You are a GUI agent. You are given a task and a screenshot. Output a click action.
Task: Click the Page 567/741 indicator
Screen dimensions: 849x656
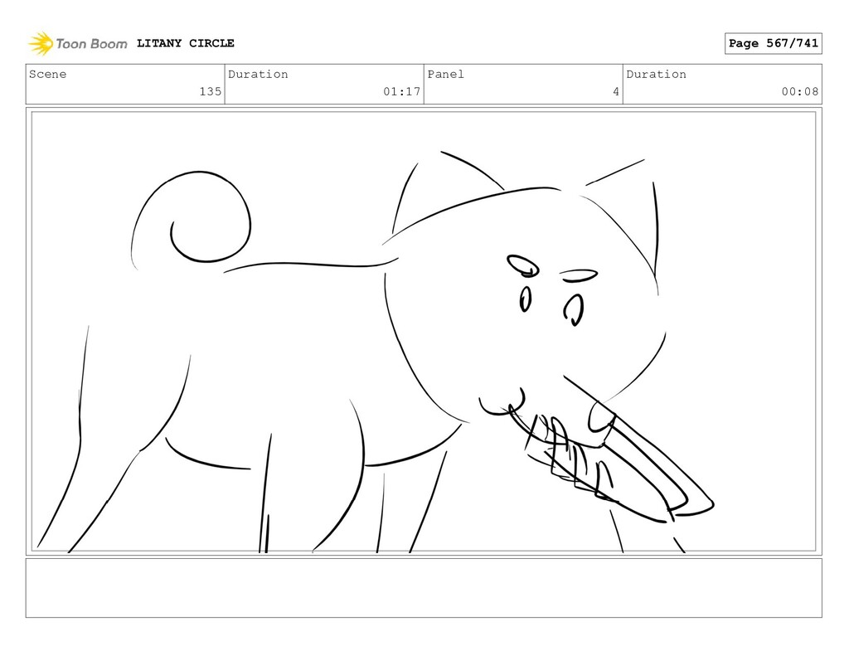(774, 43)
